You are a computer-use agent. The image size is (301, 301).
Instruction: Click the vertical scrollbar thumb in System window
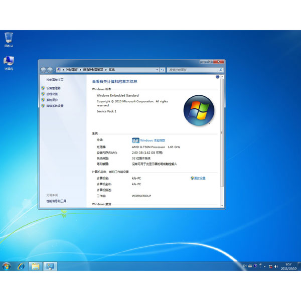coord(222,132)
